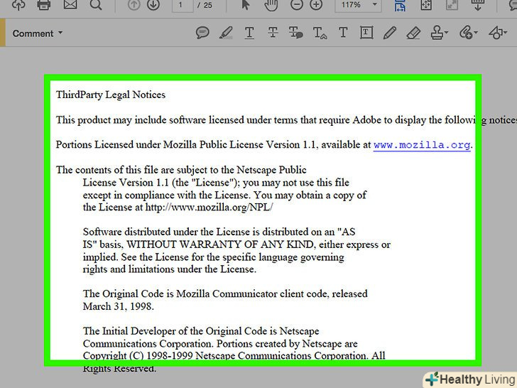The width and height of the screenshot is (517, 388).
Task: Add a sticky note comment
Action: pyautogui.click(x=202, y=33)
